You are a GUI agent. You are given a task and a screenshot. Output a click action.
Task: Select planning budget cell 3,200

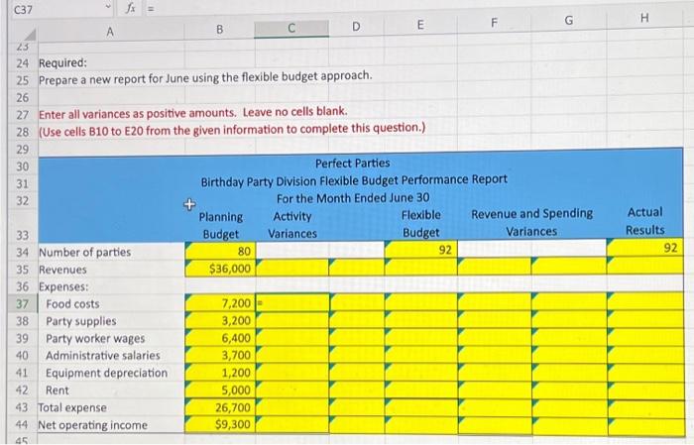click(220, 320)
